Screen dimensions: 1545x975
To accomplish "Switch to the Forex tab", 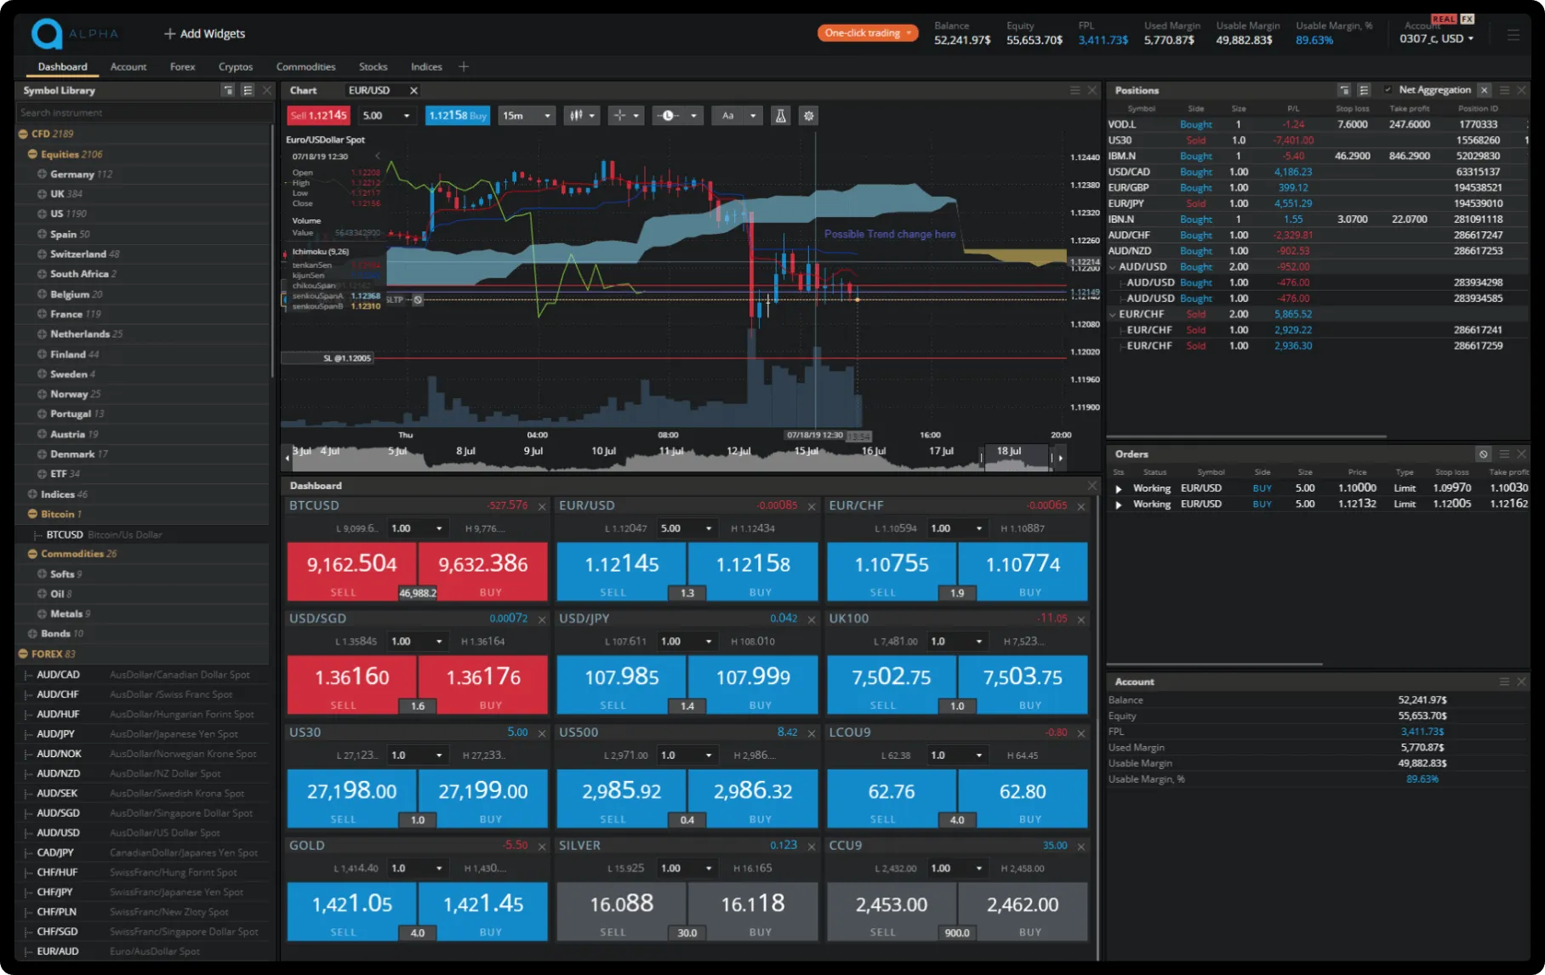I will pos(182,66).
